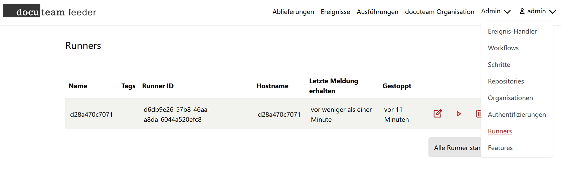
Task: Open Organisationen from the Admin menu
Action: point(510,98)
